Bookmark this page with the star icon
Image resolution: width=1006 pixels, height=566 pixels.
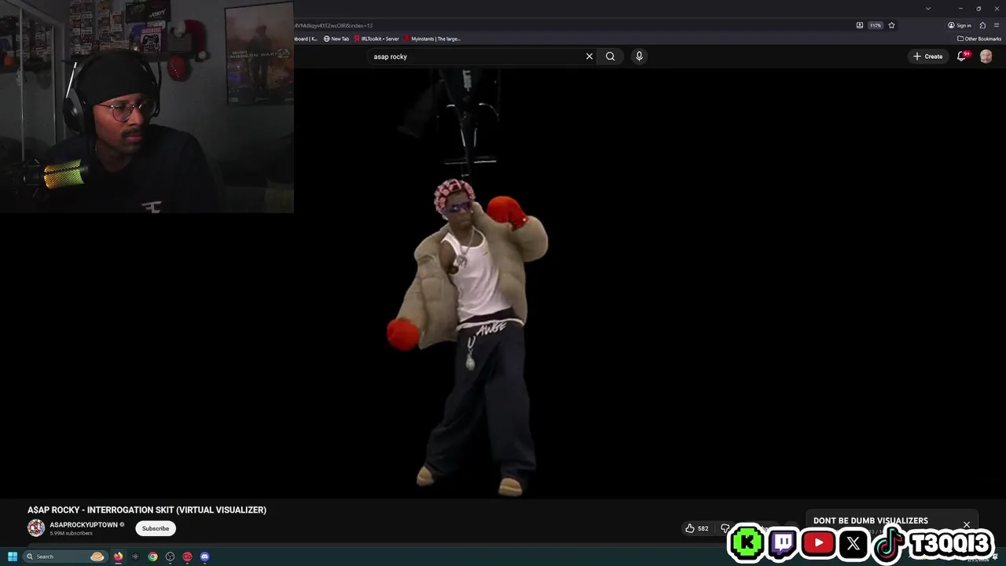click(x=891, y=25)
